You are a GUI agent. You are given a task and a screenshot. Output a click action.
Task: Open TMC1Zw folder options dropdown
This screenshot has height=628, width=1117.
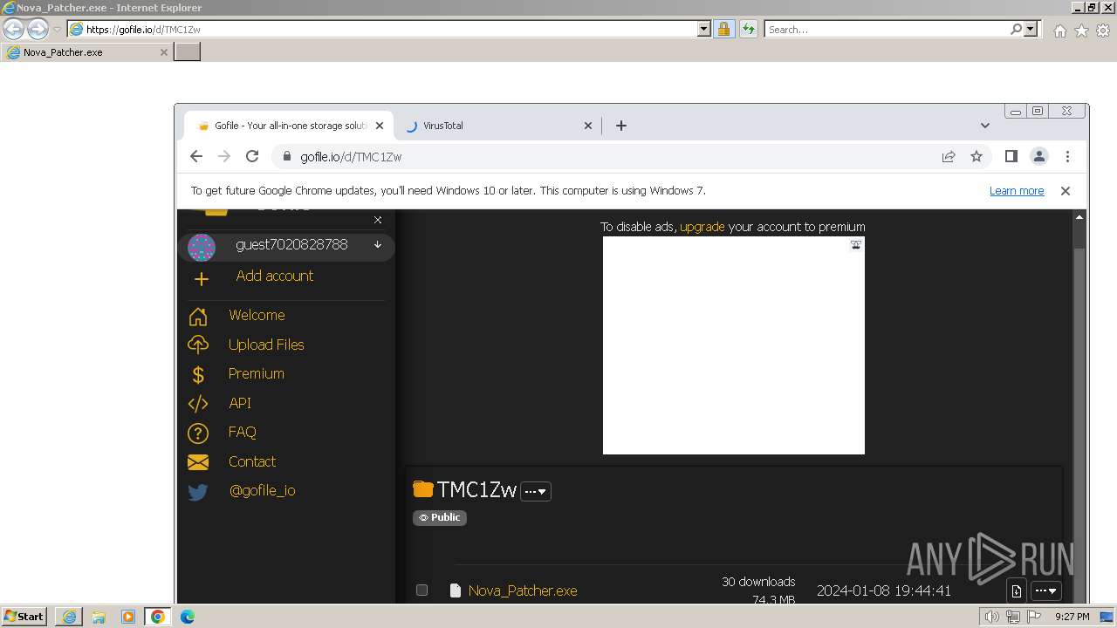point(536,491)
